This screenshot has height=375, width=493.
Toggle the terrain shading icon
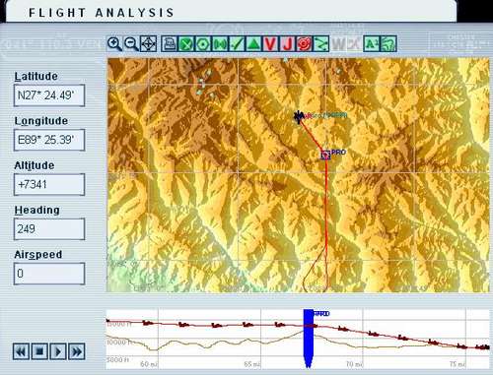(x=388, y=43)
